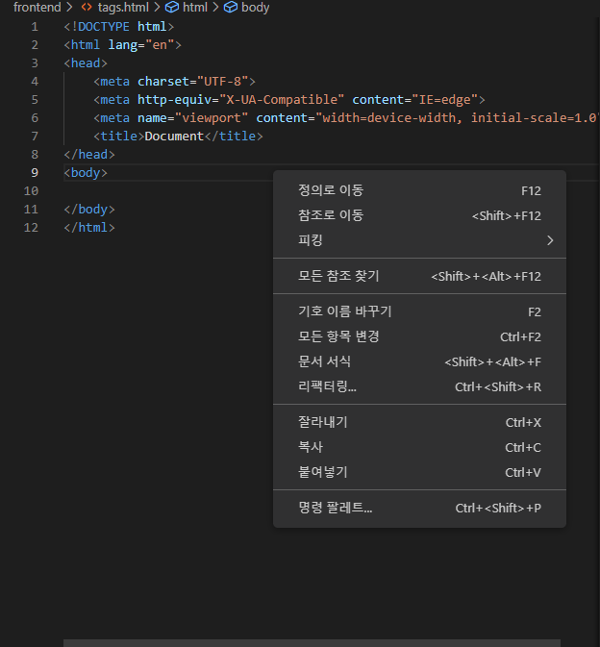Choose 붙여넣기 menu item
600x647 pixels.
419,472
